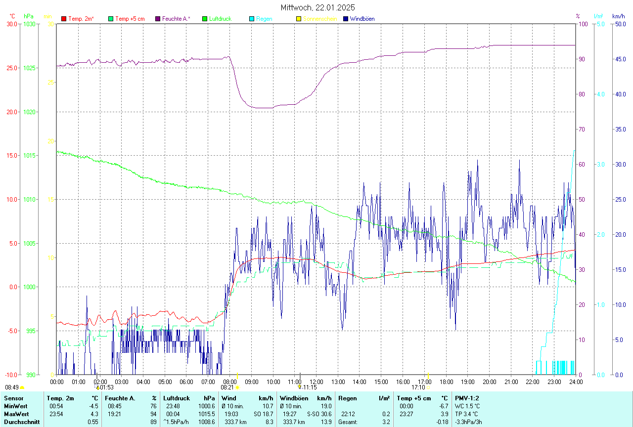633x427 pixels.
Task: Click the '24:00' time axis label
Action: click(576, 382)
